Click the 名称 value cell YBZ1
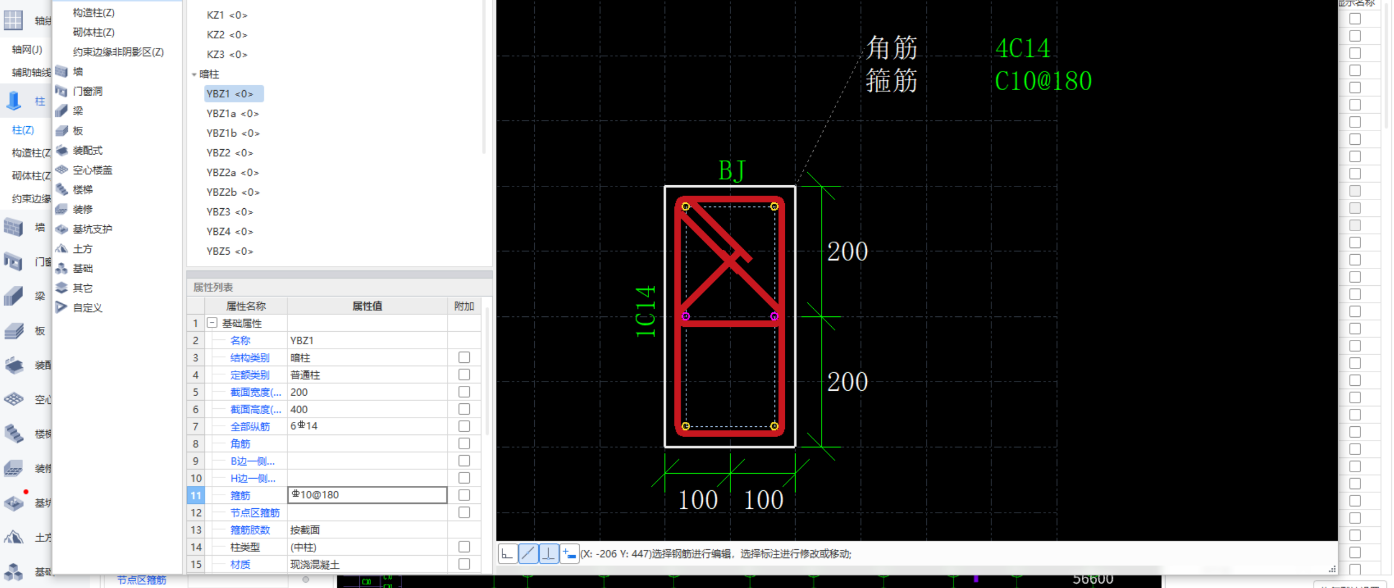This screenshot has width=1394, height=588. 367,340
